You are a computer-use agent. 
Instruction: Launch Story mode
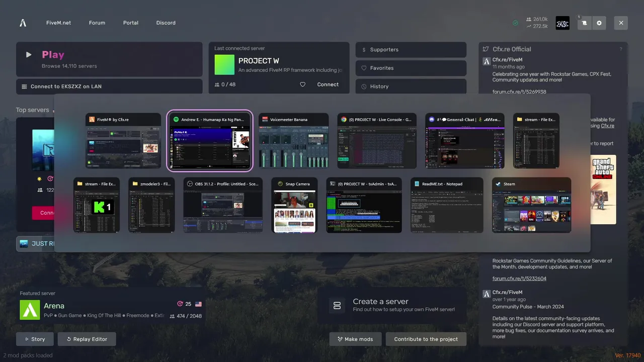[x=35, y=339]
